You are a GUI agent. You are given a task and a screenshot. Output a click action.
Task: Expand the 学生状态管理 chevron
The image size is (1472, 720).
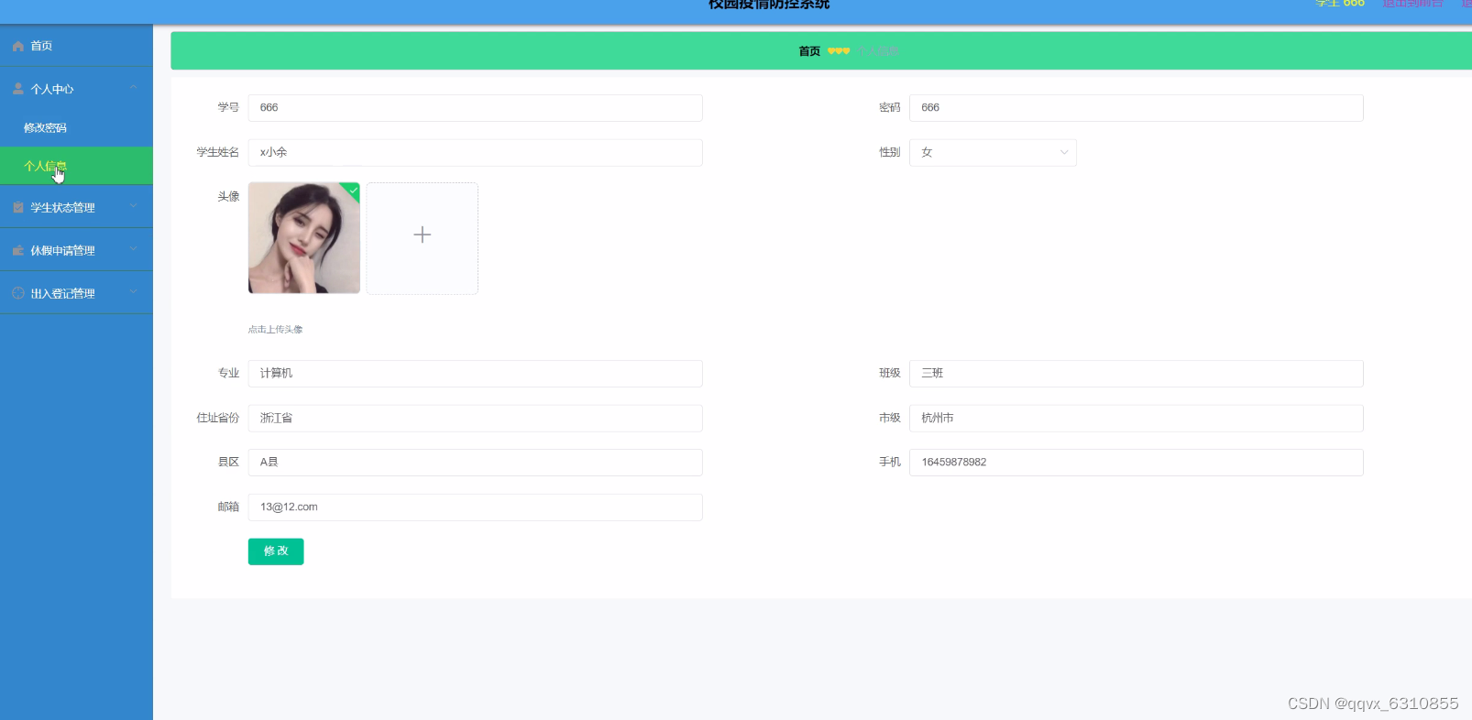pos(134,207)
